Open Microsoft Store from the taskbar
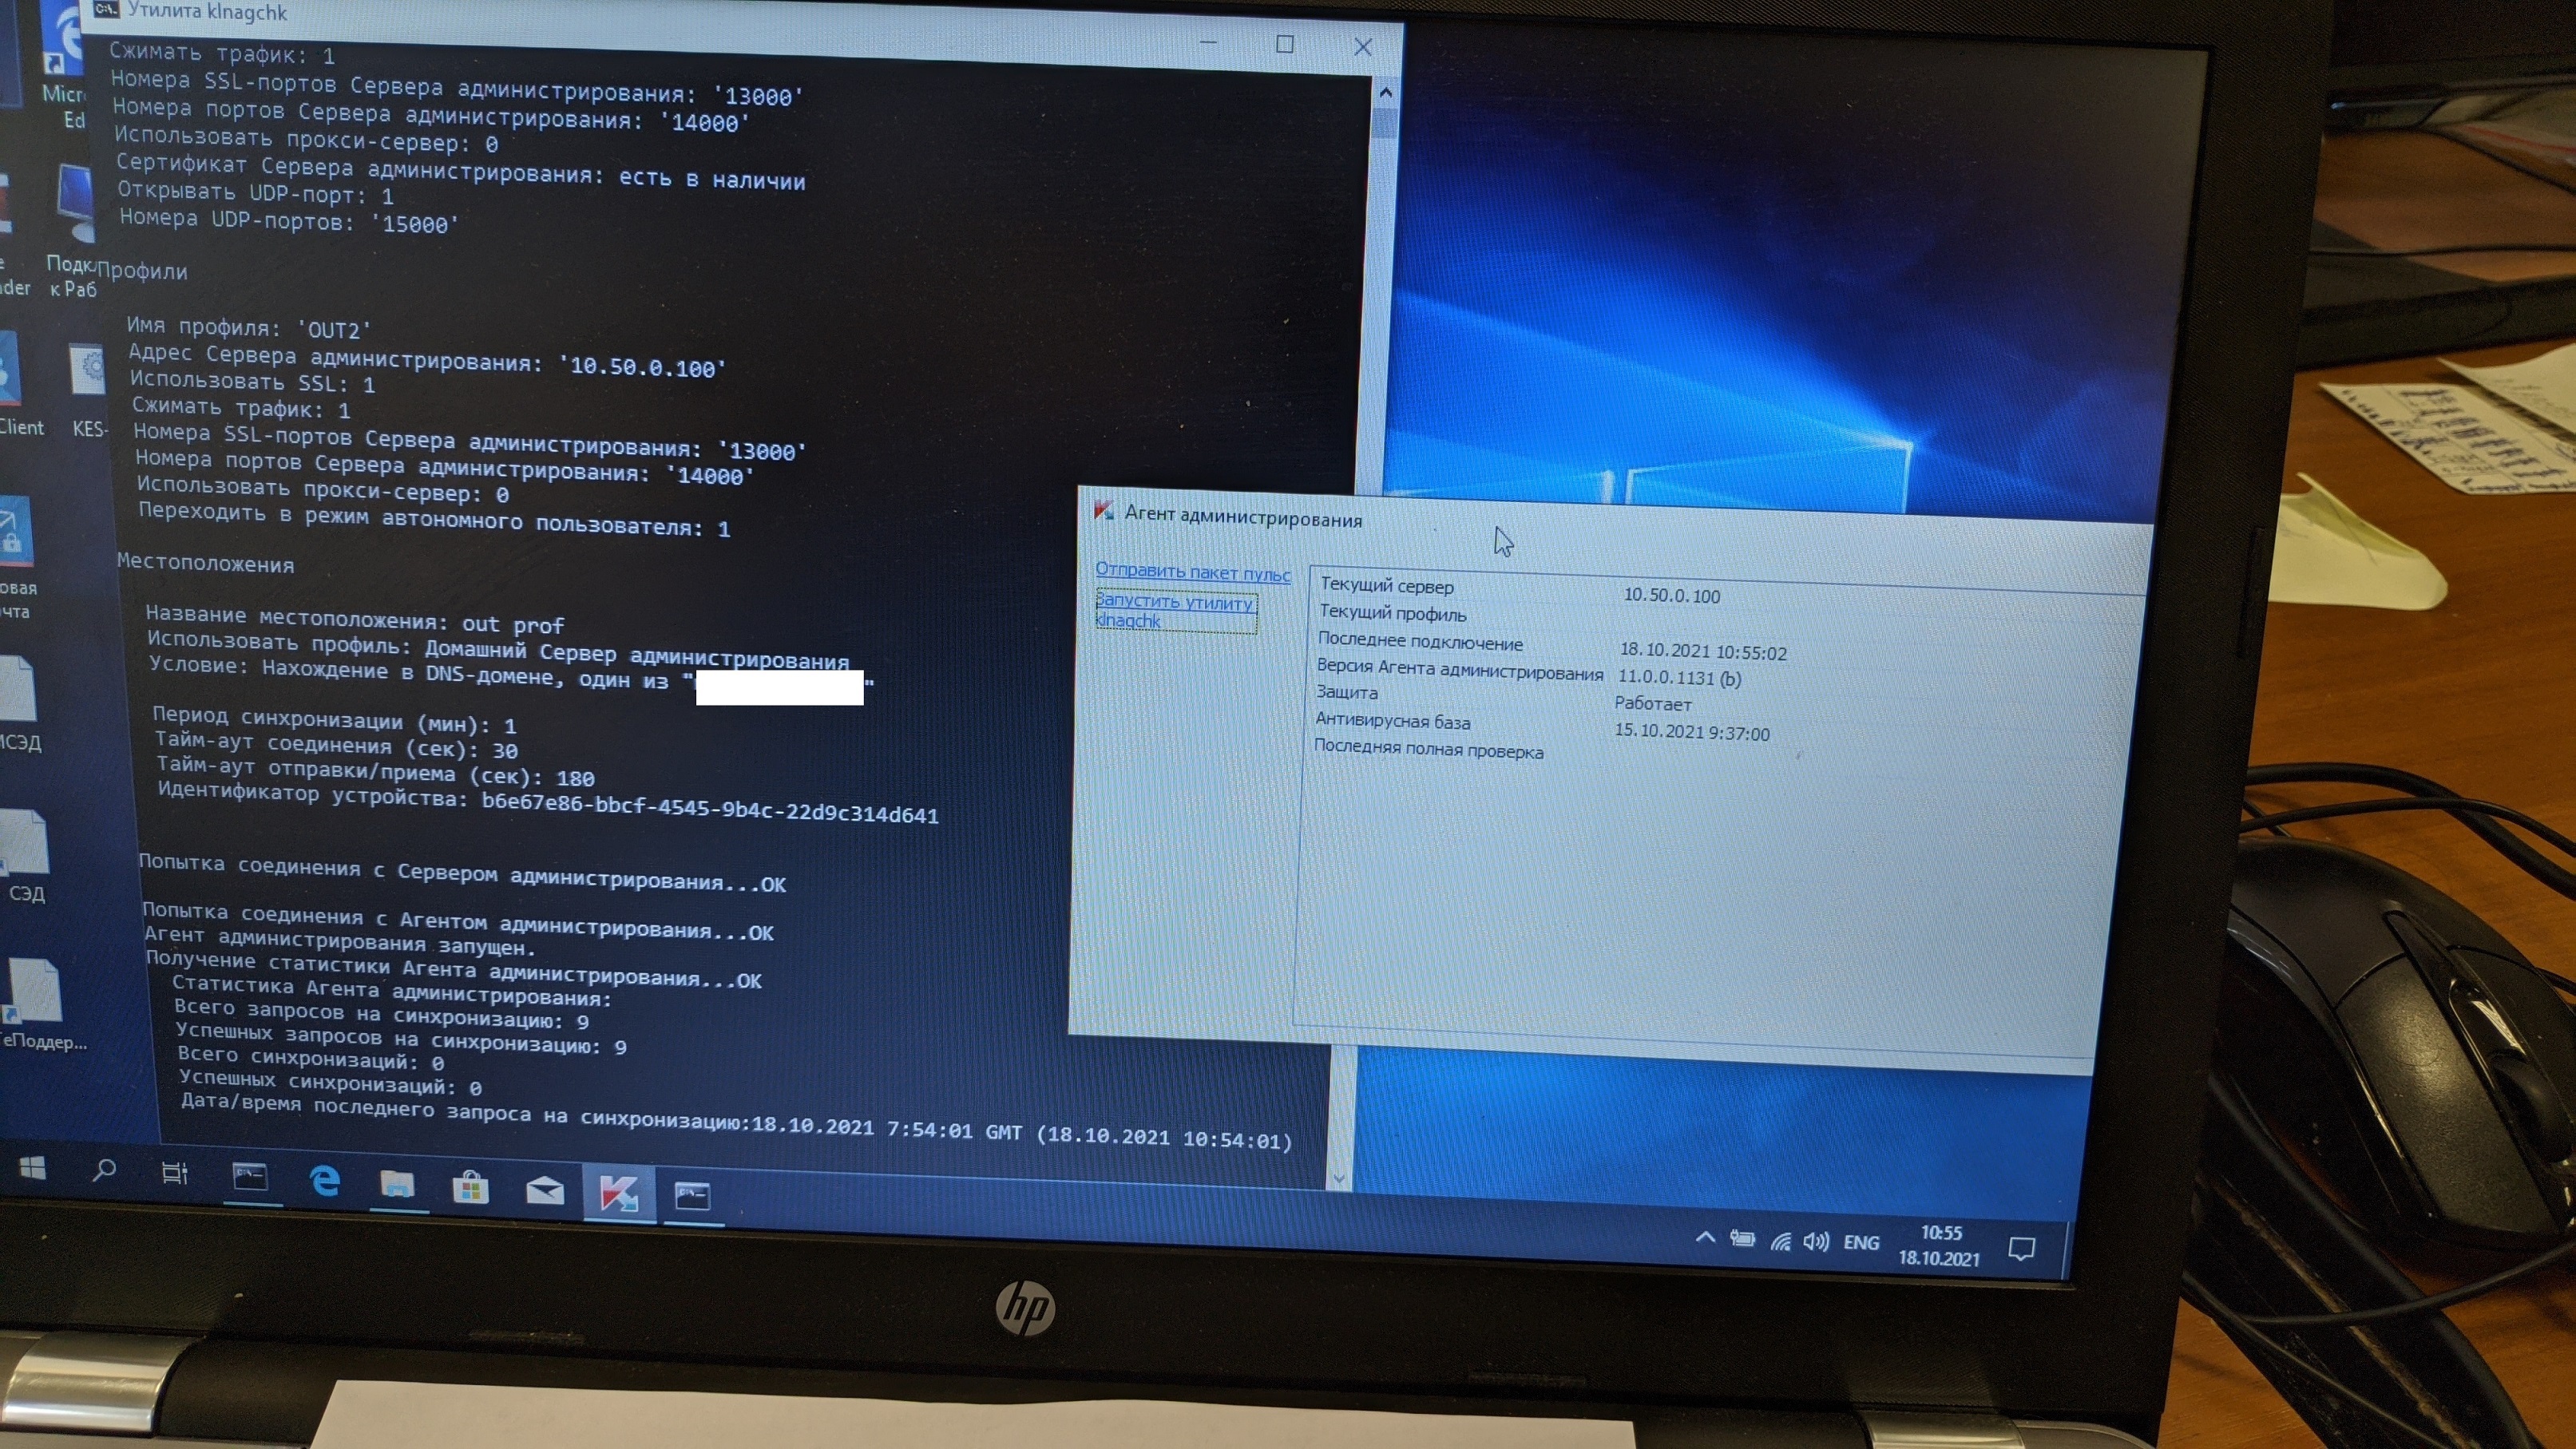Image resolution: width=2576 pixels, height=1449 pixels. [x=470, y=1188]
